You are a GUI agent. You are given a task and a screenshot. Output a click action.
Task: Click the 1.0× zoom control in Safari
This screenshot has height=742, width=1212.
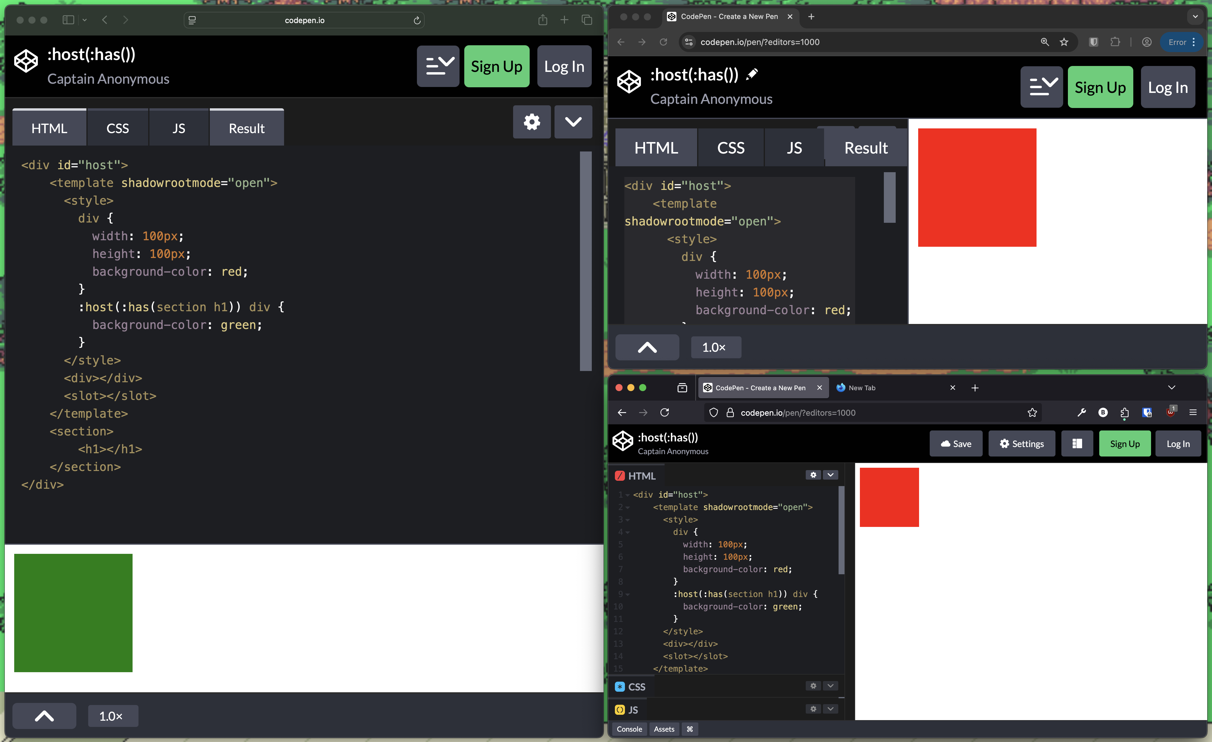tap(113, 716)
